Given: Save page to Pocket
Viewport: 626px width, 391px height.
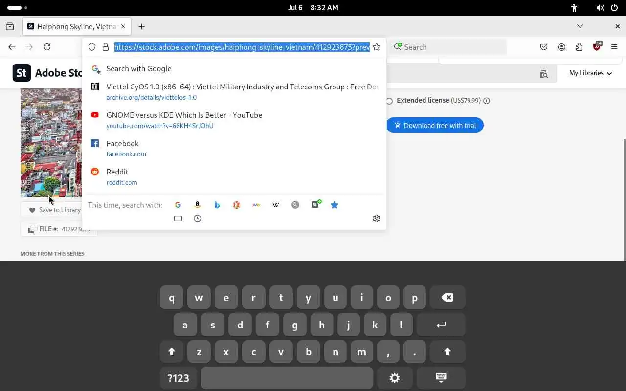Looking at the screenshot, I should (x=544, y=47).
